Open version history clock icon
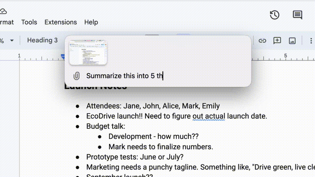This screenshot has width=315, height=177. click(274, 15)
